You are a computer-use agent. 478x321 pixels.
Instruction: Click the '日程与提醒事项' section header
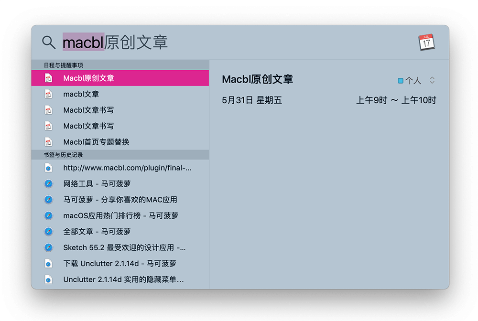point(120,65)
